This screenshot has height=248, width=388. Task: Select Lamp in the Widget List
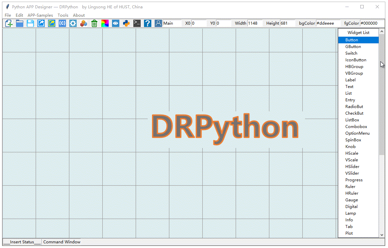358,214
